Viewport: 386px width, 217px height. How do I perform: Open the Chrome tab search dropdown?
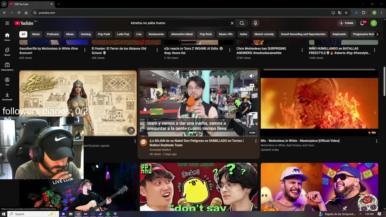[x=4, y=4]
